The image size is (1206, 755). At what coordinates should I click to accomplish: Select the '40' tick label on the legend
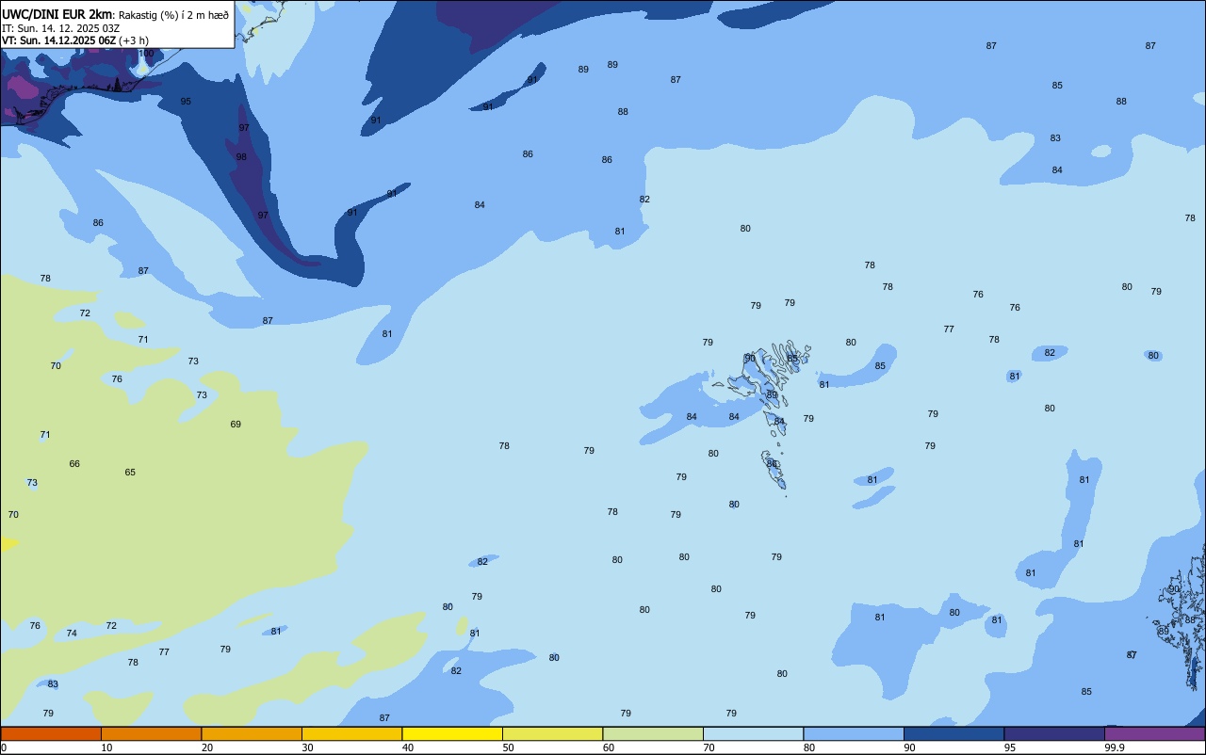(407, 747)
